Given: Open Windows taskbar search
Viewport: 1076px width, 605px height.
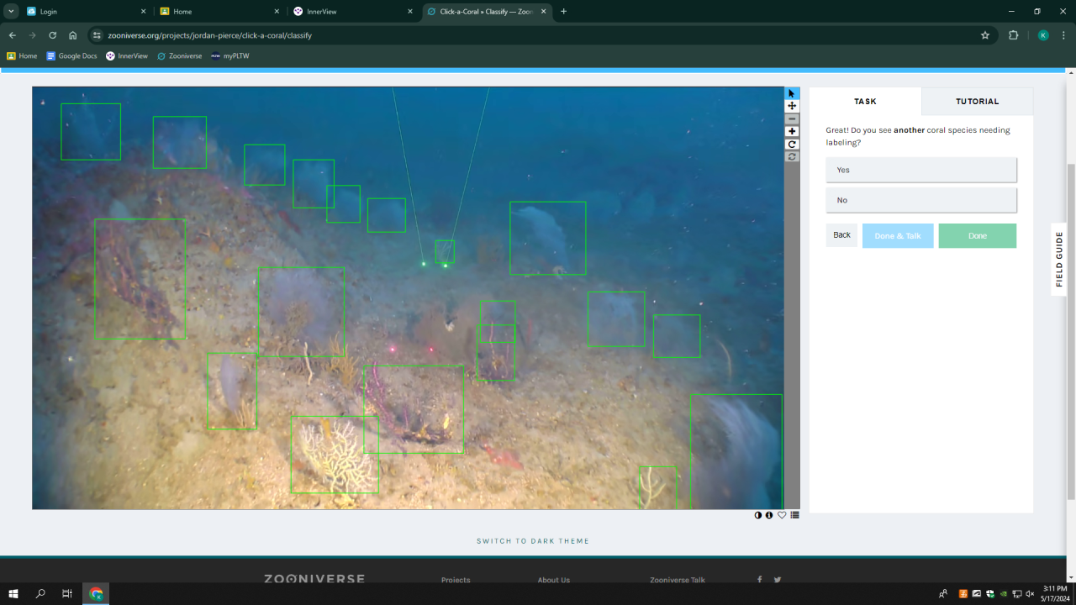Looking at the screenshot, I should (40, 594).
